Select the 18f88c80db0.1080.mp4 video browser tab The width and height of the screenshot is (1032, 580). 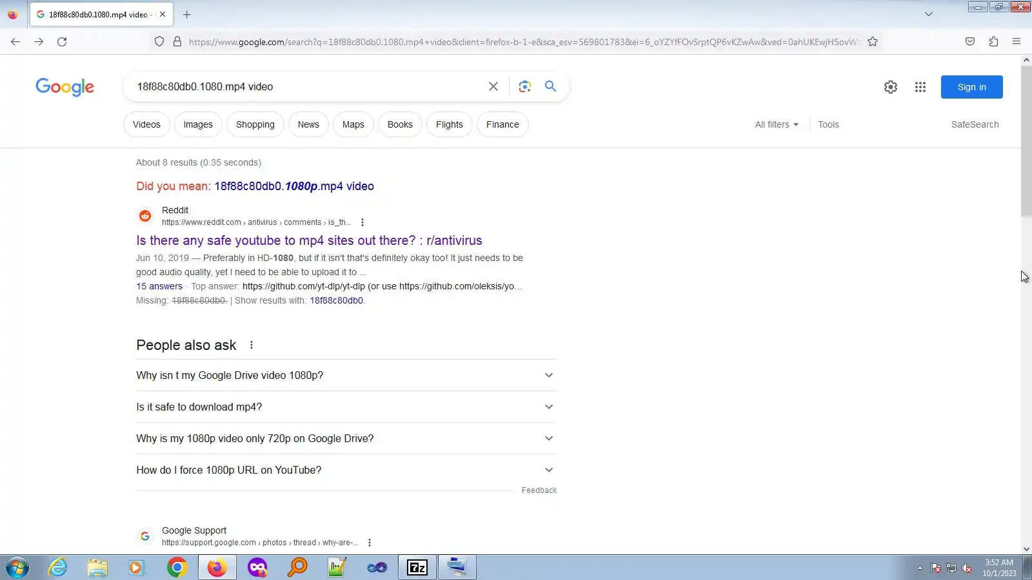click(101, 14)
